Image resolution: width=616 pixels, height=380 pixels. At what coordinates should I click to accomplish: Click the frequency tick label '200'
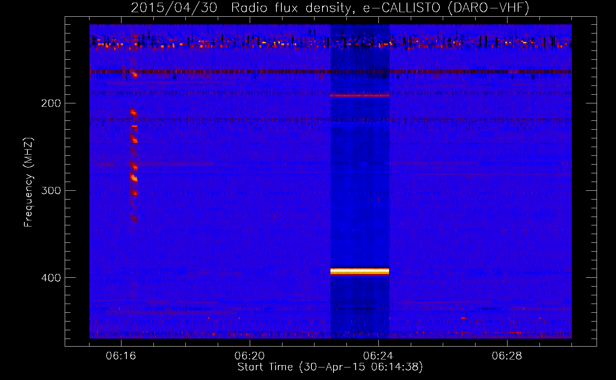pyautogui.click(x=51, y=103)
